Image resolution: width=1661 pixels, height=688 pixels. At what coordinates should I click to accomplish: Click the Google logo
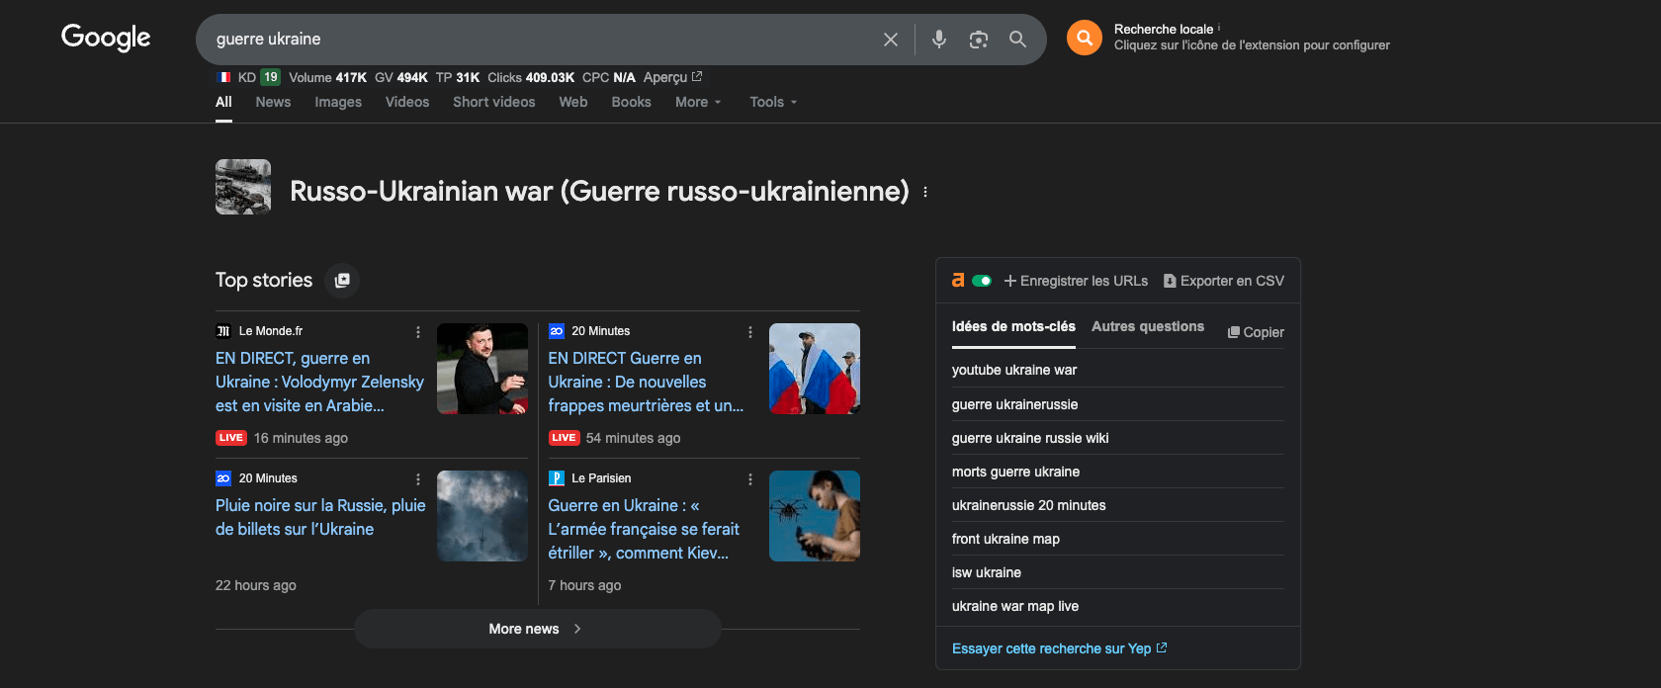pyautogui.click(x=106, y=38)
